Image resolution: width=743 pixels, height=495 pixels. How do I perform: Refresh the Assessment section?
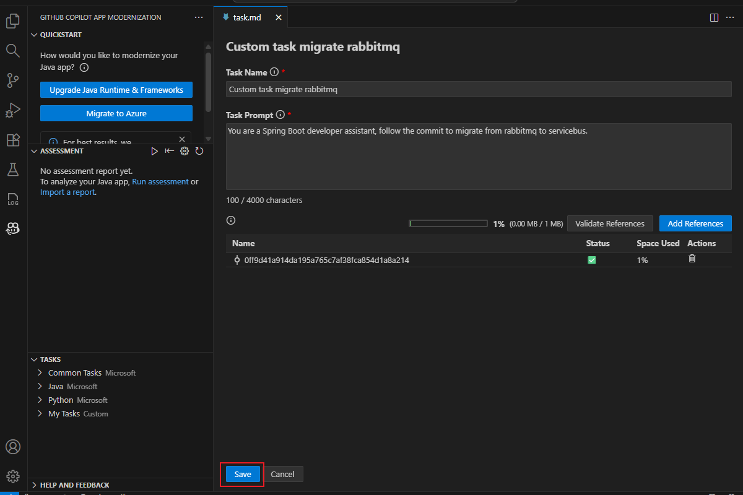[199, 151]
